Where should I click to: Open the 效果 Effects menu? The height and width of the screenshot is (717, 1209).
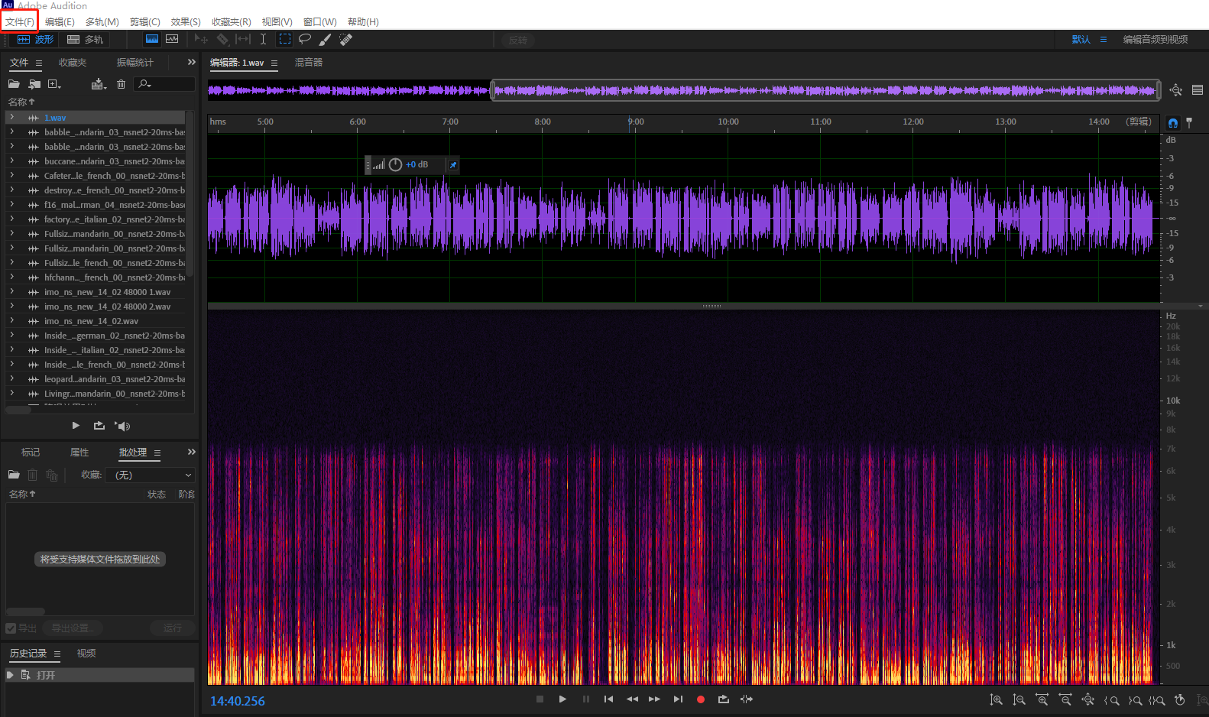[186, 21]
